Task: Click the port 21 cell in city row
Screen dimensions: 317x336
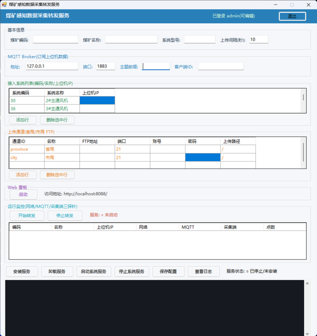Action: [132, 158]
